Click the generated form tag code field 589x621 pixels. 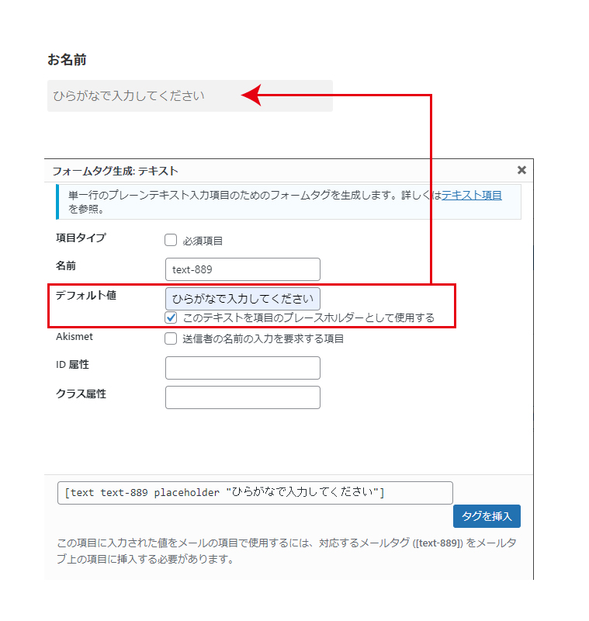click(x=255, y=493)
